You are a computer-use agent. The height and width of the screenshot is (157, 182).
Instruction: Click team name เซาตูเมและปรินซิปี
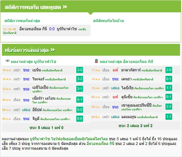point(136,105)
